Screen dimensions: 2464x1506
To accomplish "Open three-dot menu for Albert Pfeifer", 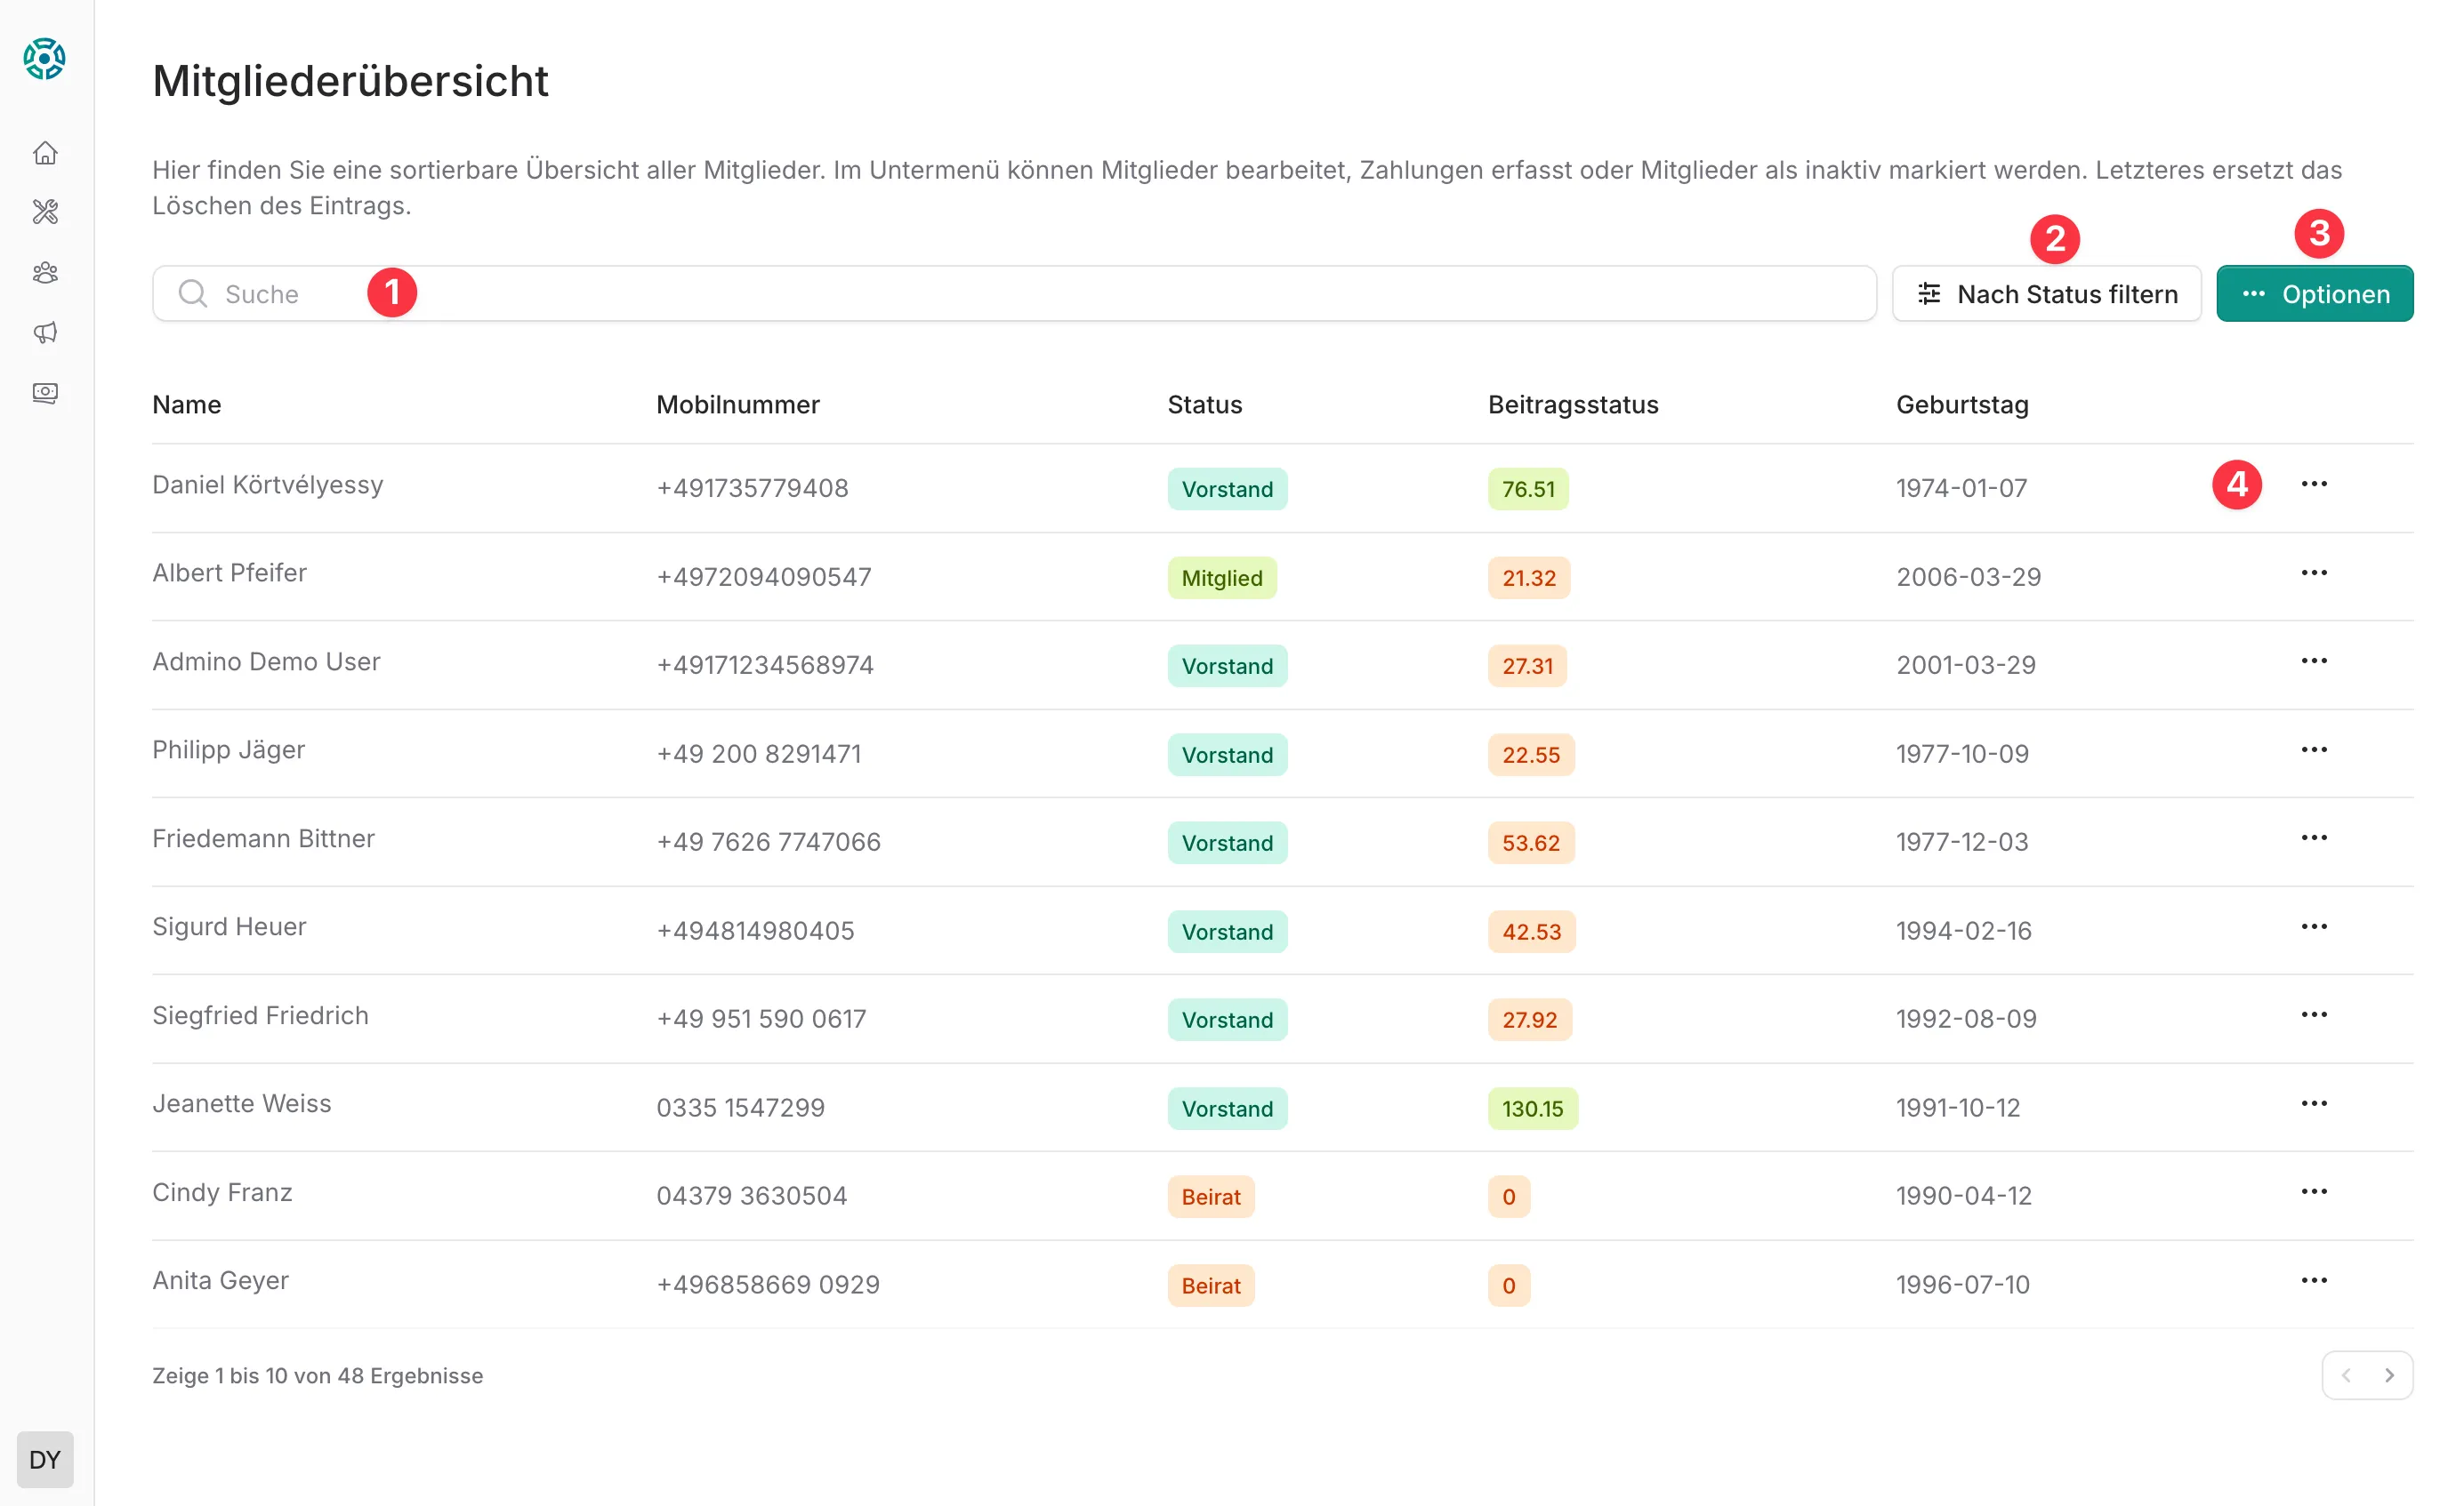I will [2313, 573].
